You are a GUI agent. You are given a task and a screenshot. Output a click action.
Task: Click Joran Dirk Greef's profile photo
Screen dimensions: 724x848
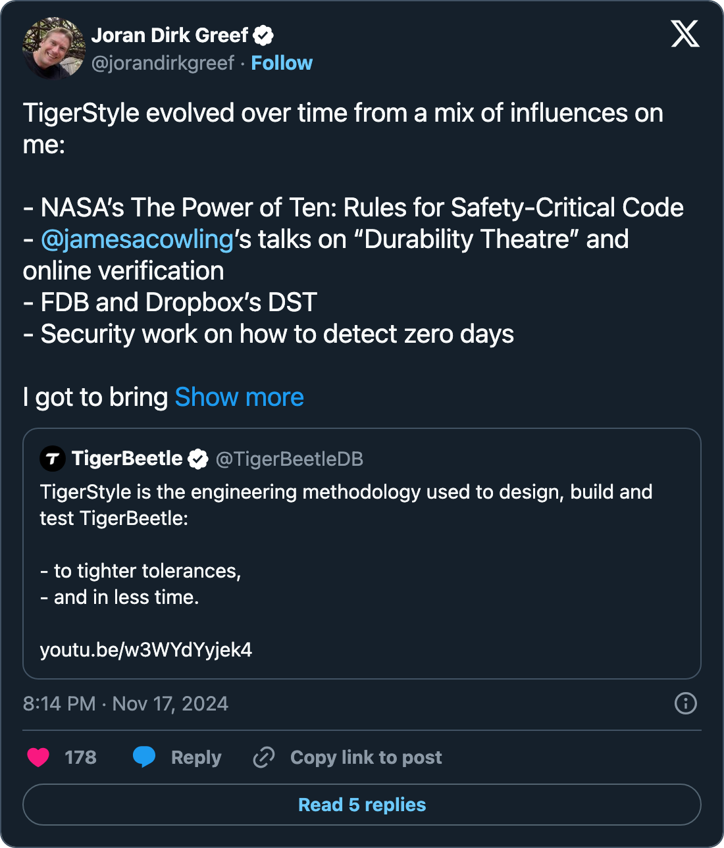point(53,48)
